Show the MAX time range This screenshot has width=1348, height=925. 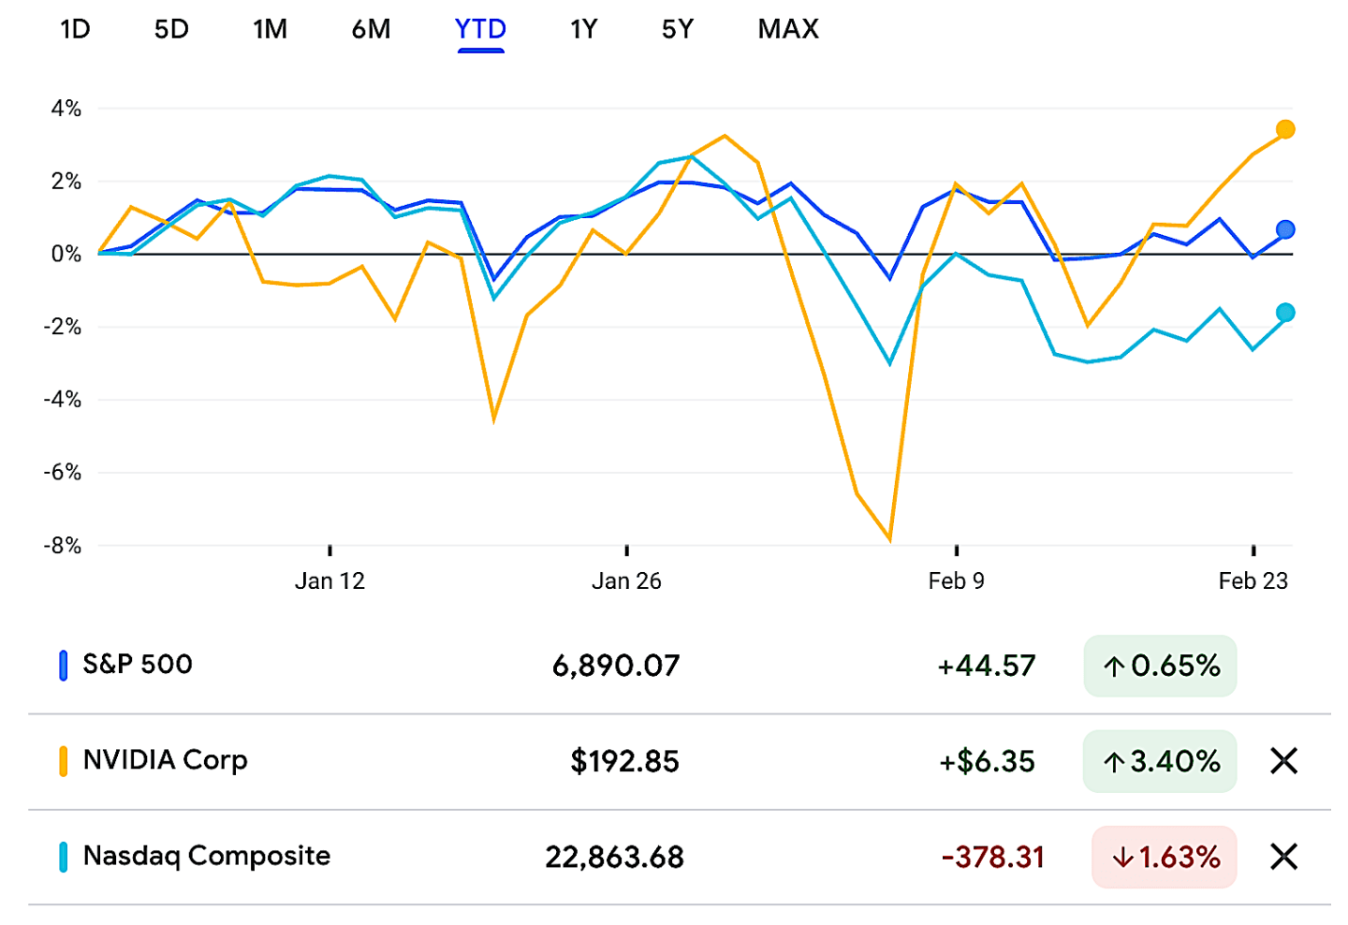[788, 30]
